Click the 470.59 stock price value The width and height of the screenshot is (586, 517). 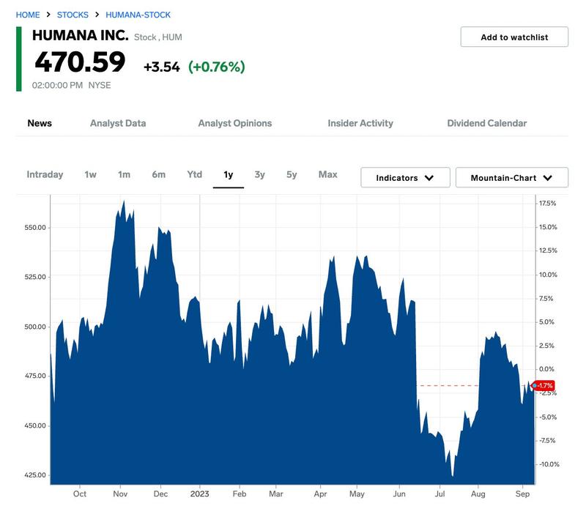(80, 62)
